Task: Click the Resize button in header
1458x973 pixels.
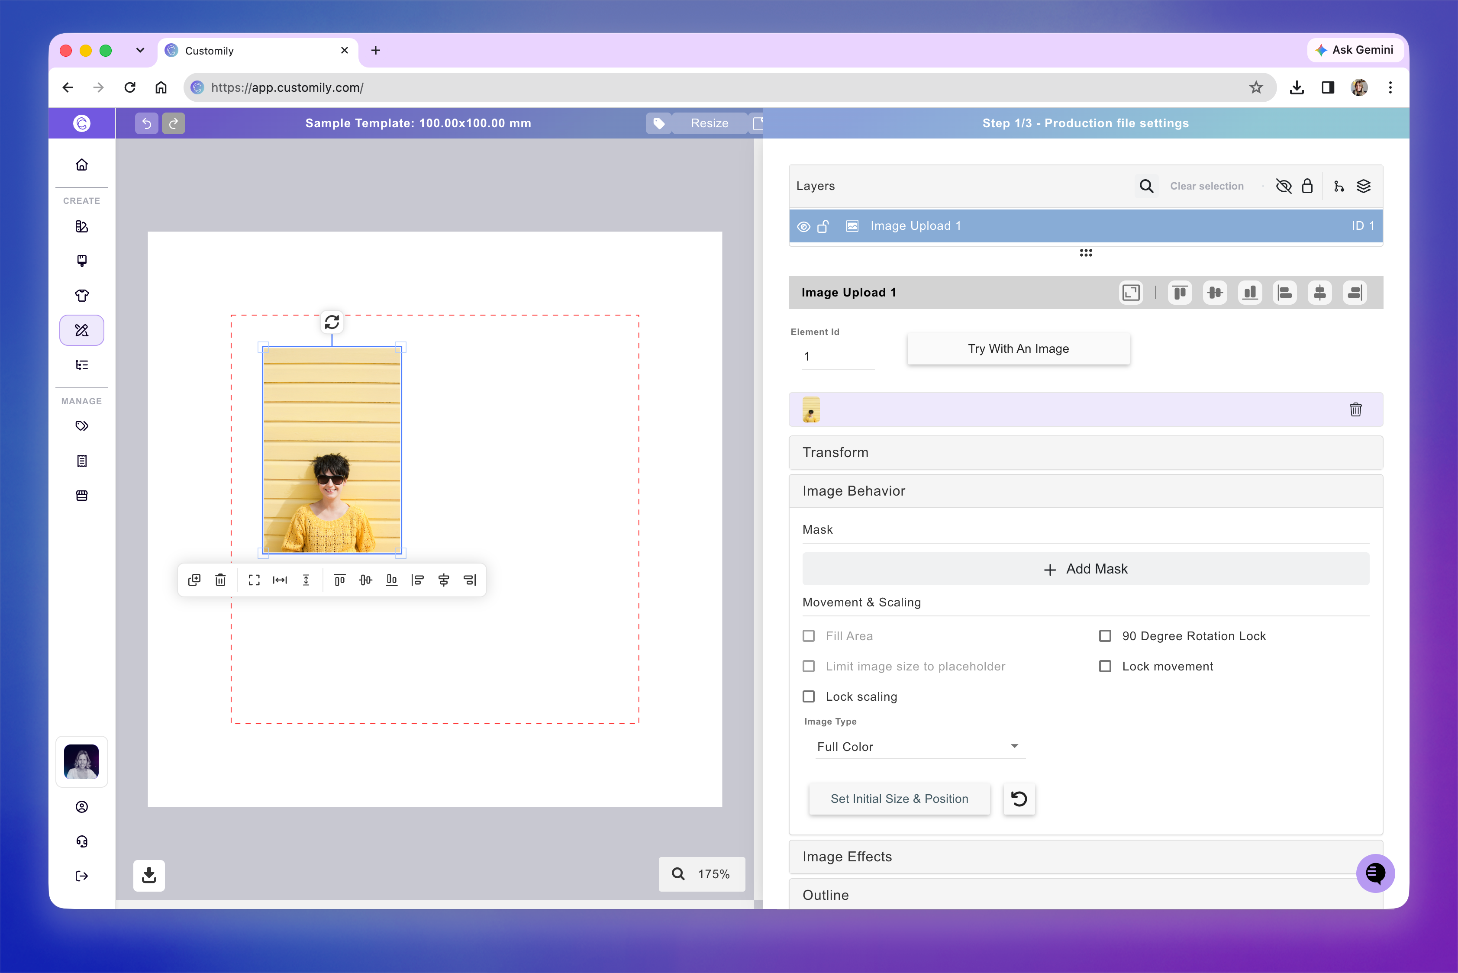Action: tap(710, 123)
